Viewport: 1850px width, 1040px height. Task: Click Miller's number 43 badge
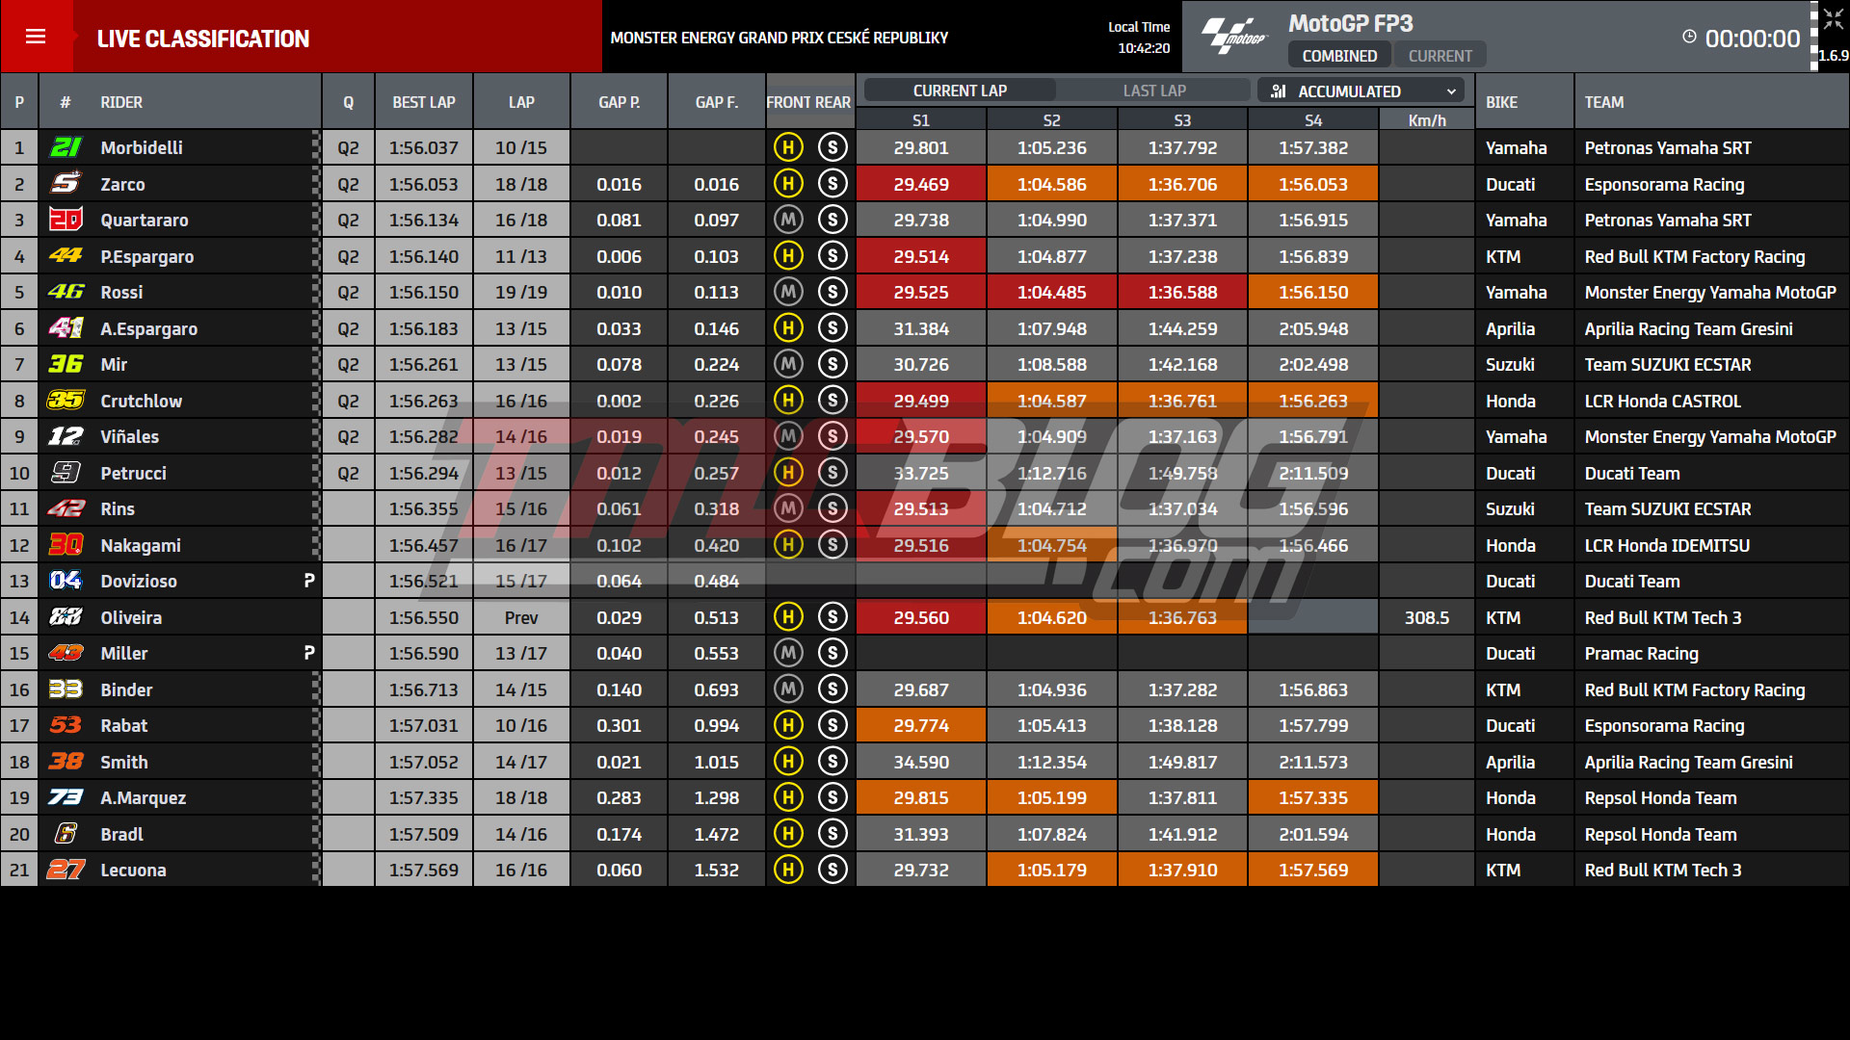click(x=66, y=653)
